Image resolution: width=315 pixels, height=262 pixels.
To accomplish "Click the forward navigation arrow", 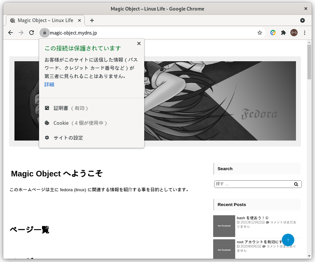I will coord(21,33).
